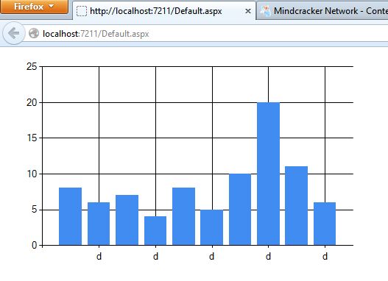
Task: Click the bar with value 11
Action: pyautogui.click(x=296, y=206)
